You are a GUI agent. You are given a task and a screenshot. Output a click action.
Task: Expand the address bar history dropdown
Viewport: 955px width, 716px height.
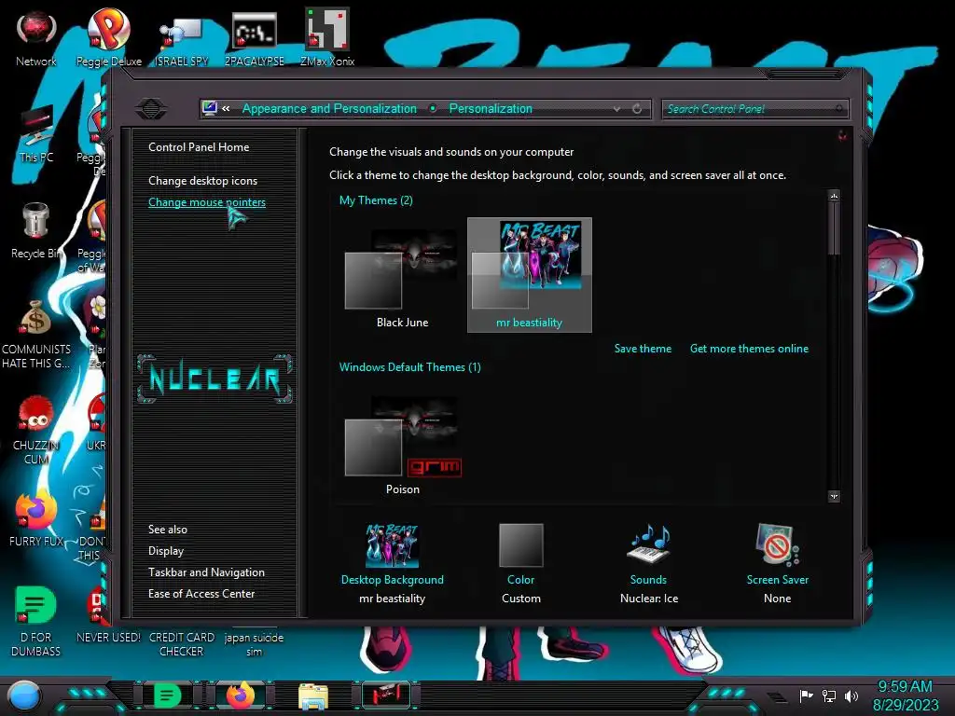[617, 108]
